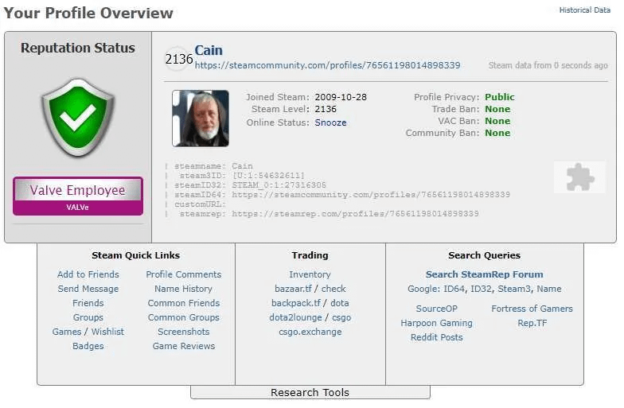624x408 pixels.
Task: Click Add to Friends link
Action: pos(88,274)
